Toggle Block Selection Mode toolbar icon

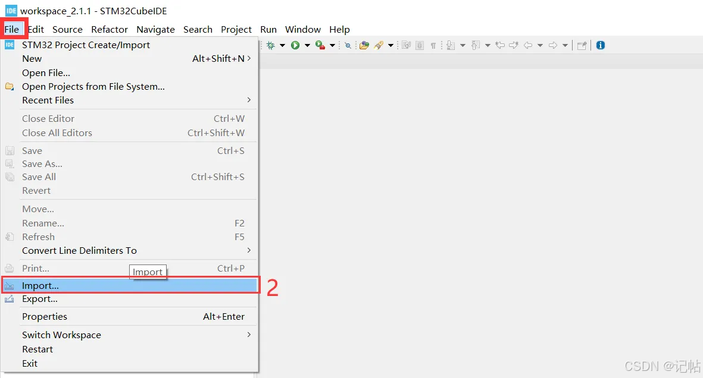point(420,45)
